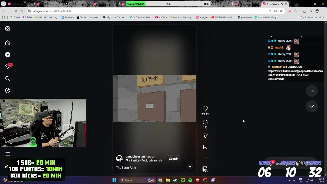Open the go uruguay bookmark
The width and height of the screenshot is (327, 184).
tap(244, 17)
